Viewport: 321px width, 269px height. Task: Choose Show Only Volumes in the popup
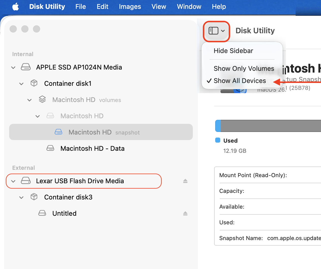(x=244, y=69)
